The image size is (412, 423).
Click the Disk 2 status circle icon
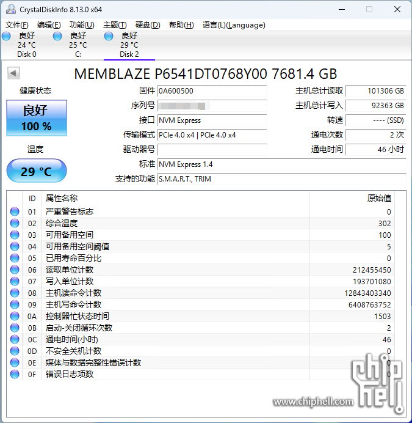coord(109,36)
